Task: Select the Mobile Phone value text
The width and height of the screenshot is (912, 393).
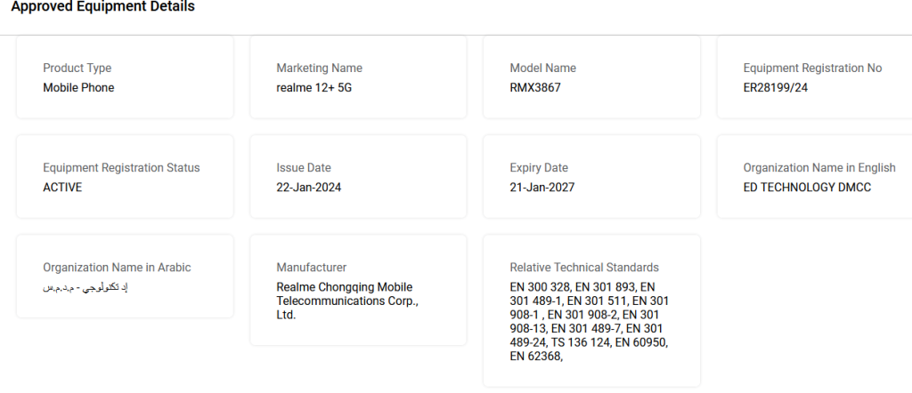Action: pos(78,88)
